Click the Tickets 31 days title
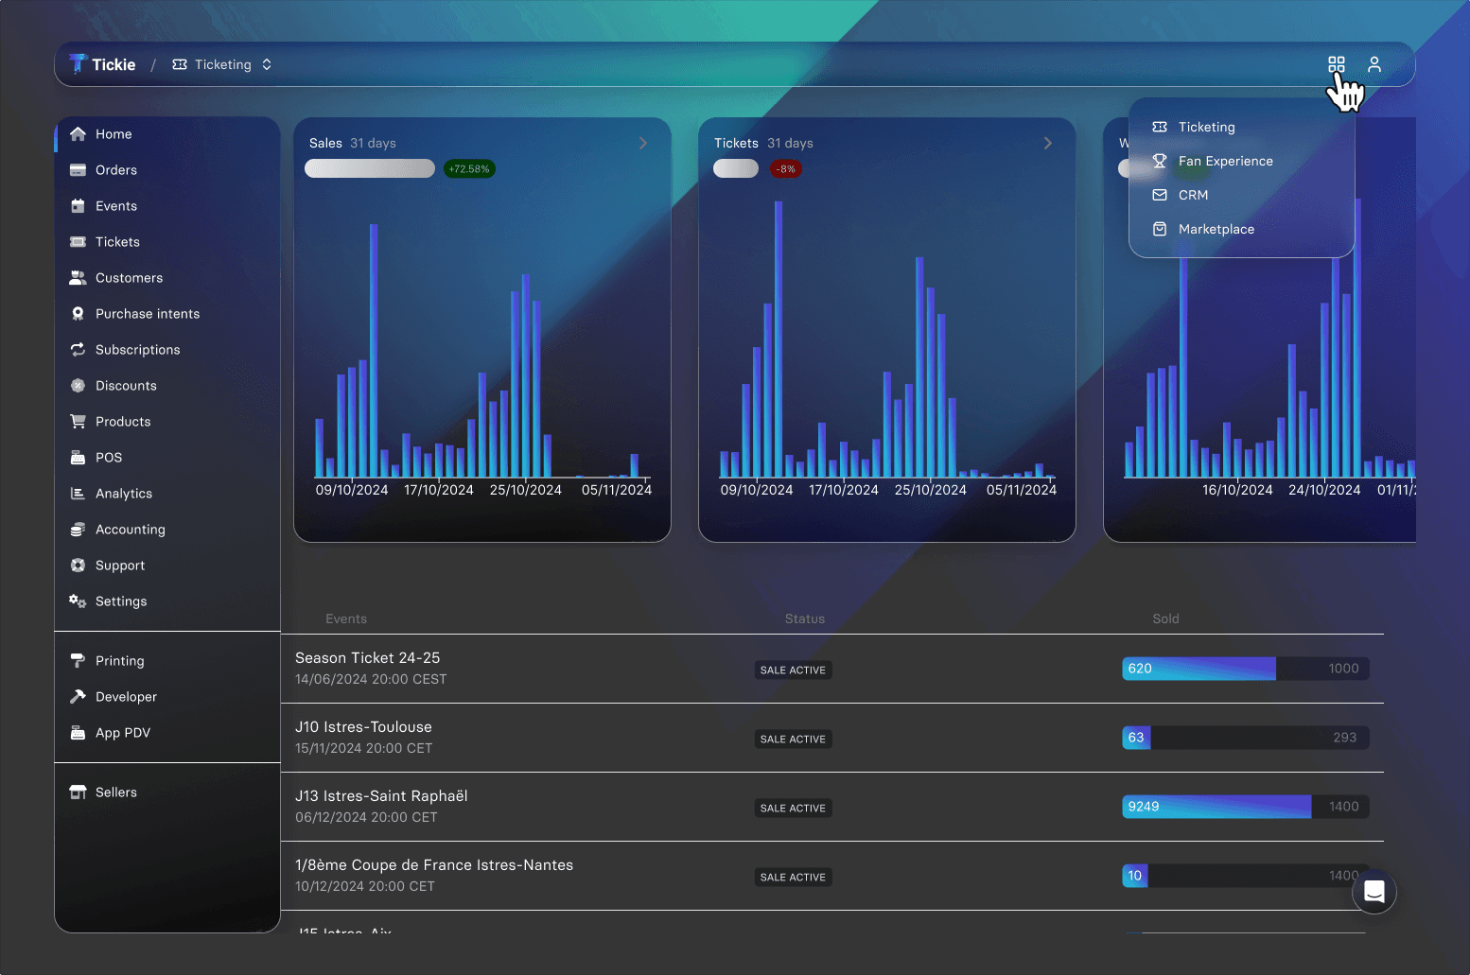Image resolution: width=1470 pixels, height=975 pixels. point(763,143)
